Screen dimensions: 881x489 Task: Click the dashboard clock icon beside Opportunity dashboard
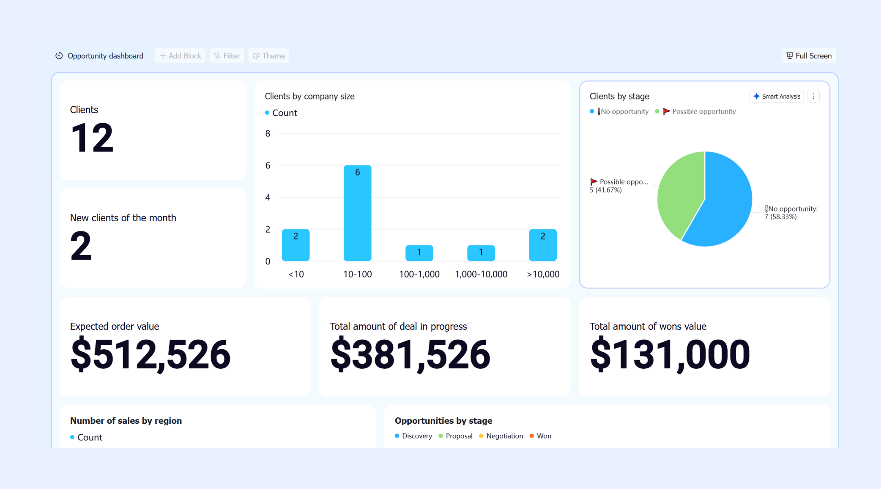point(59,56)
